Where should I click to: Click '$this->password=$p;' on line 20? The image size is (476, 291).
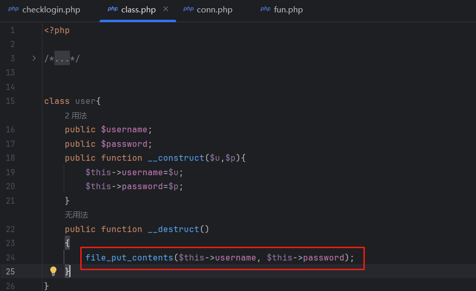[x=134, y=186]
